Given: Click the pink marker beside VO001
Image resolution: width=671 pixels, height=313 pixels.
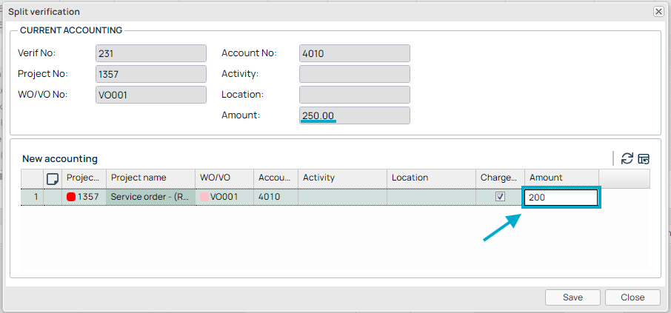Looking at the screenshot, I should click(204, 197).
